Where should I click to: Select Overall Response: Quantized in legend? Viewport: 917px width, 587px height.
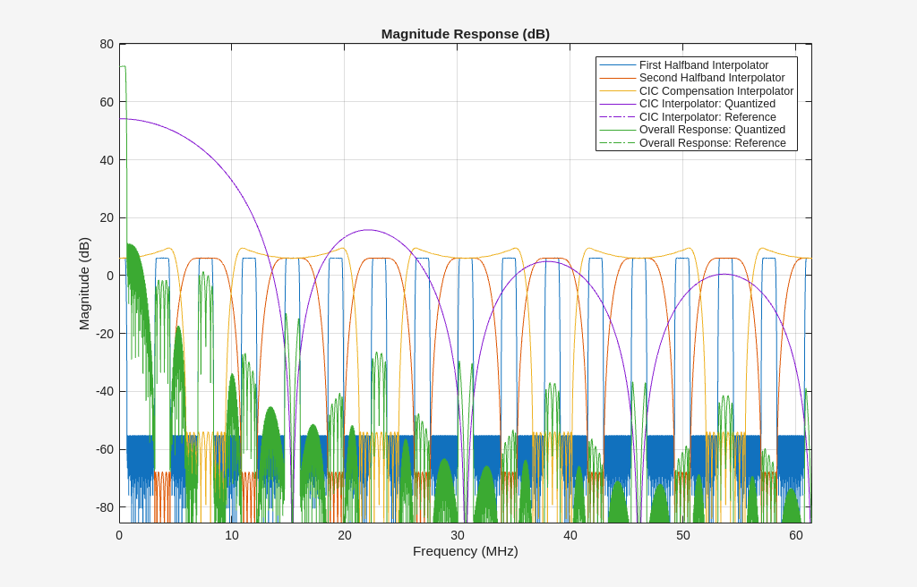712,130
